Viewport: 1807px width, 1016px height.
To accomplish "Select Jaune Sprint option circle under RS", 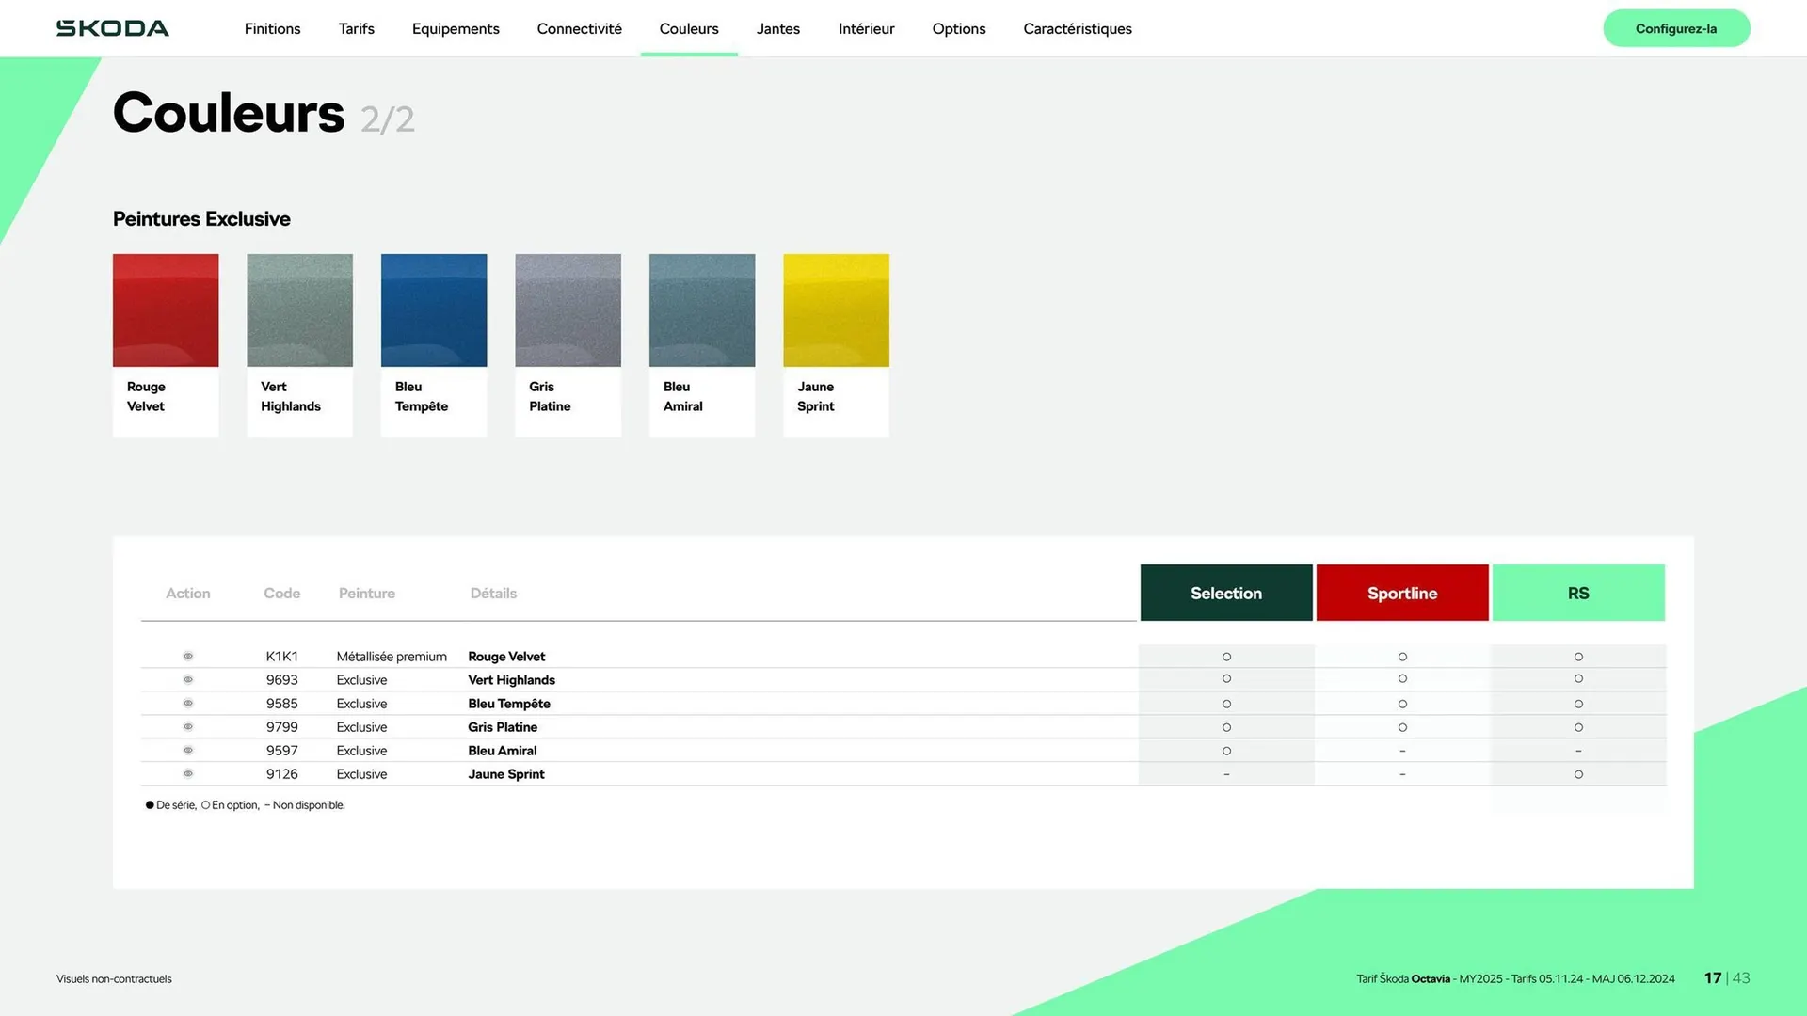I will tap(1578, 774).
